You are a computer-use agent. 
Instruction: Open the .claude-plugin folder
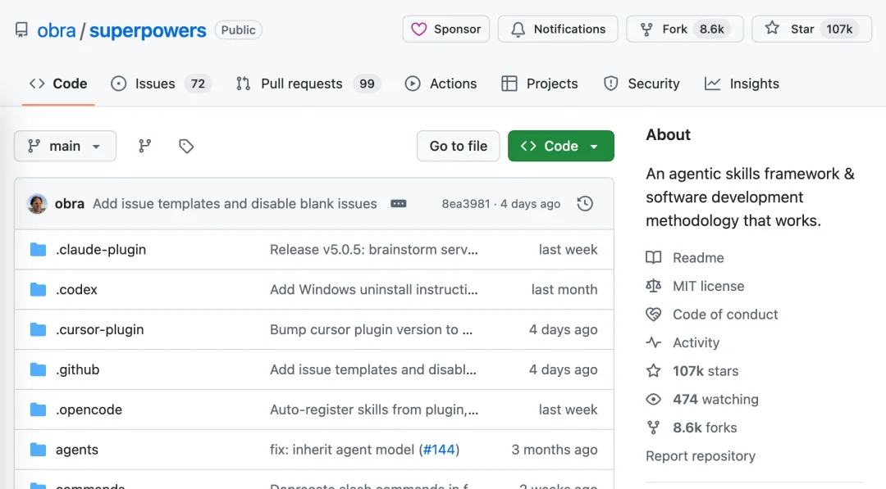(101, 250)
